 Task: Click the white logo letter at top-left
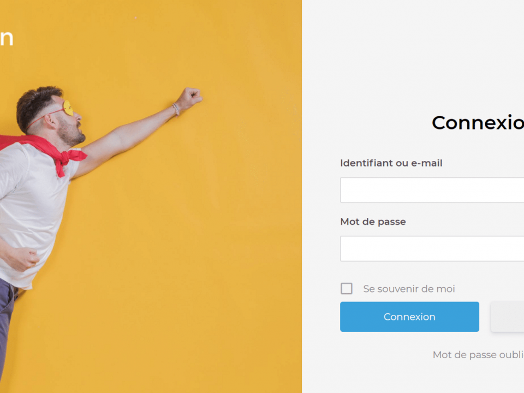(x=7, y=38)
